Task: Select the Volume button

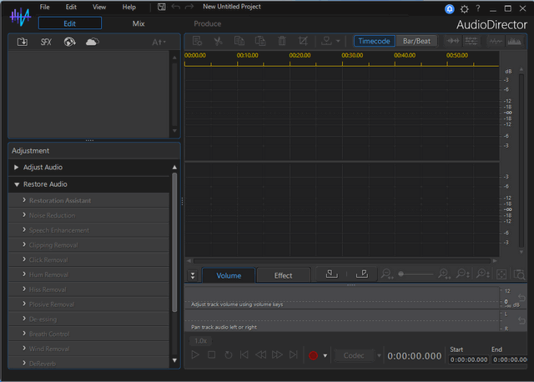Action: click(x=229, y=275)
